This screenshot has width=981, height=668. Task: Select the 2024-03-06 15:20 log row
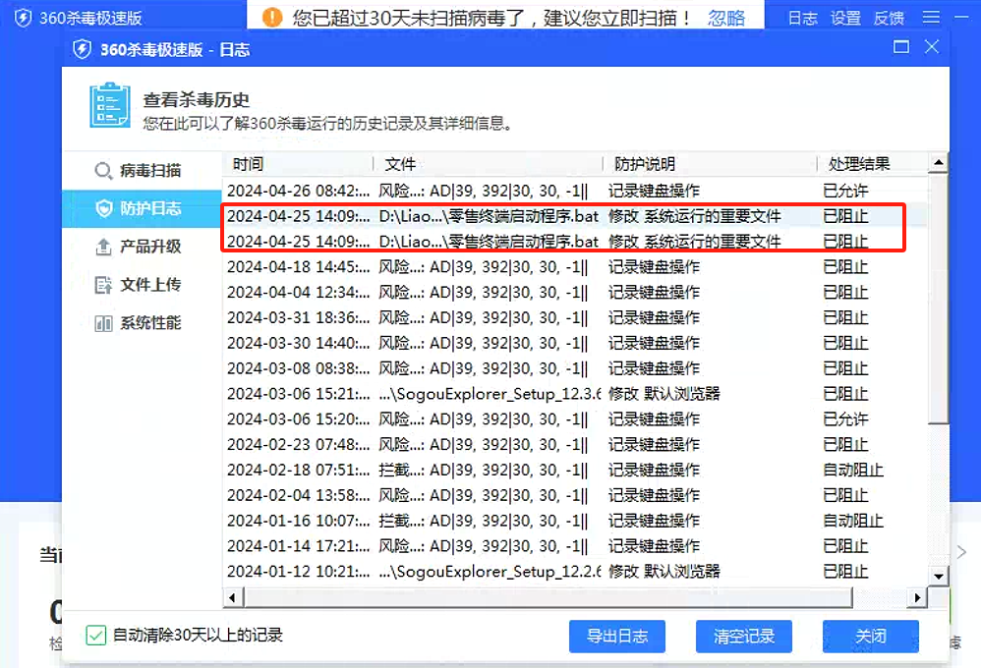pyautogui.click(x=576, y=419)
